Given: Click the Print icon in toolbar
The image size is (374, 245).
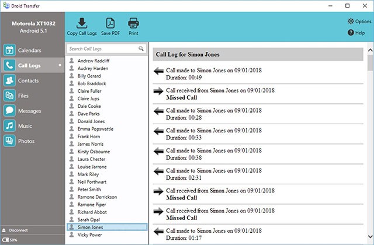Looking at the screenshot, I should click(133, 23).
